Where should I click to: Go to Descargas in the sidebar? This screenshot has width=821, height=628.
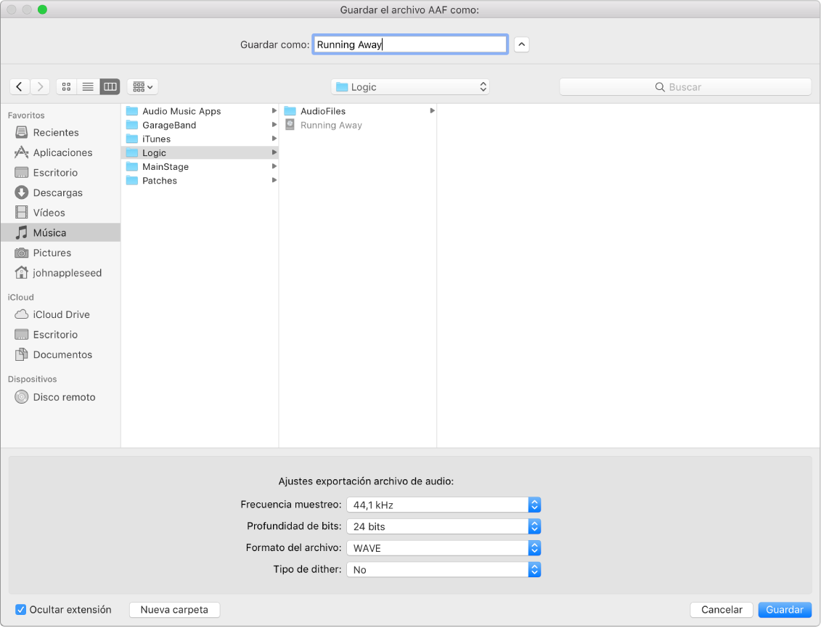click(x=57, y=193)
